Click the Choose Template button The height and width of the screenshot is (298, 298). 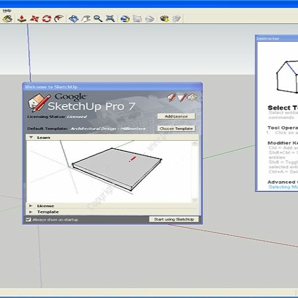click(176, 129)
